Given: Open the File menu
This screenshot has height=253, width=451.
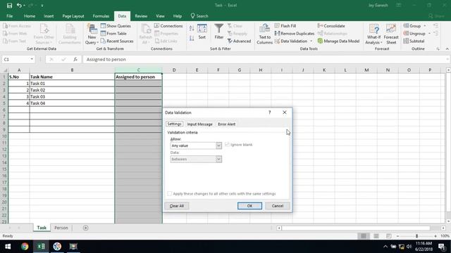Looking at the screenshot, I should click(9, 16).
